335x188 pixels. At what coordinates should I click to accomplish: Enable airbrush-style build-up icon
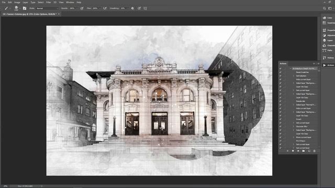coord(105,8)
